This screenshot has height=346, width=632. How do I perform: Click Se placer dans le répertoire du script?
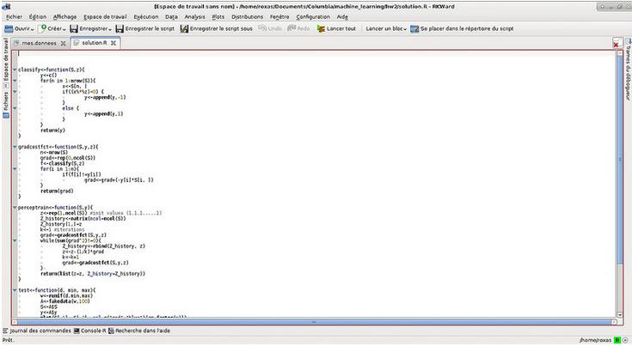pos(462,28)
